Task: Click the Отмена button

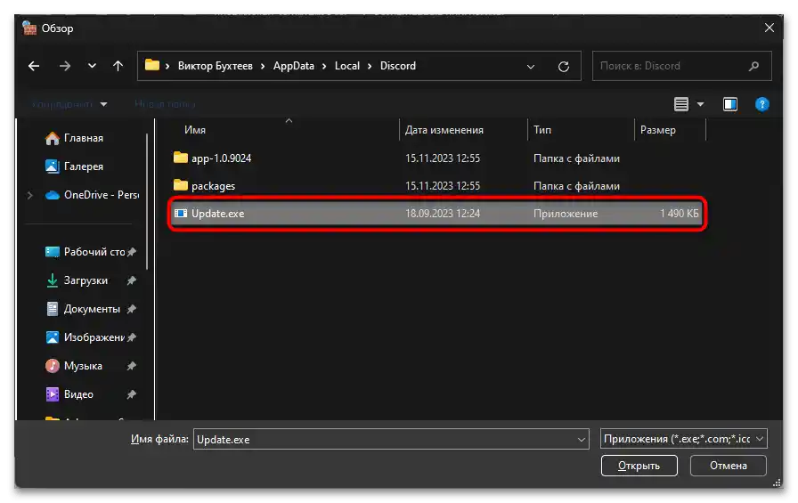Action: (x=729, y=466)
